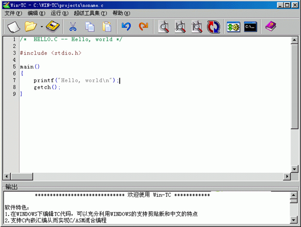The height and width of the screenshot is (227, 301).
Task: Click the first magnifier Find icon
Action: pos(164,27)
